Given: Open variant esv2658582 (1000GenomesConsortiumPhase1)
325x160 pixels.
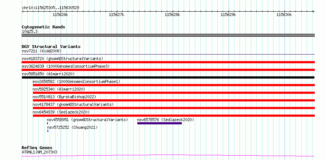Looking at the screenshot, I should (x=76, y=81).
